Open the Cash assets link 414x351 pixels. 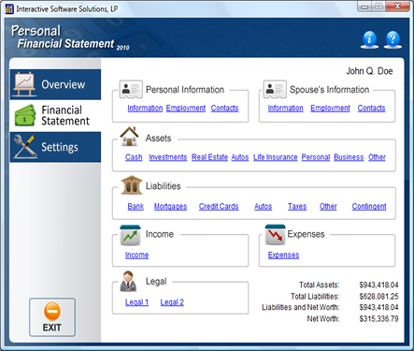(134, 157)
